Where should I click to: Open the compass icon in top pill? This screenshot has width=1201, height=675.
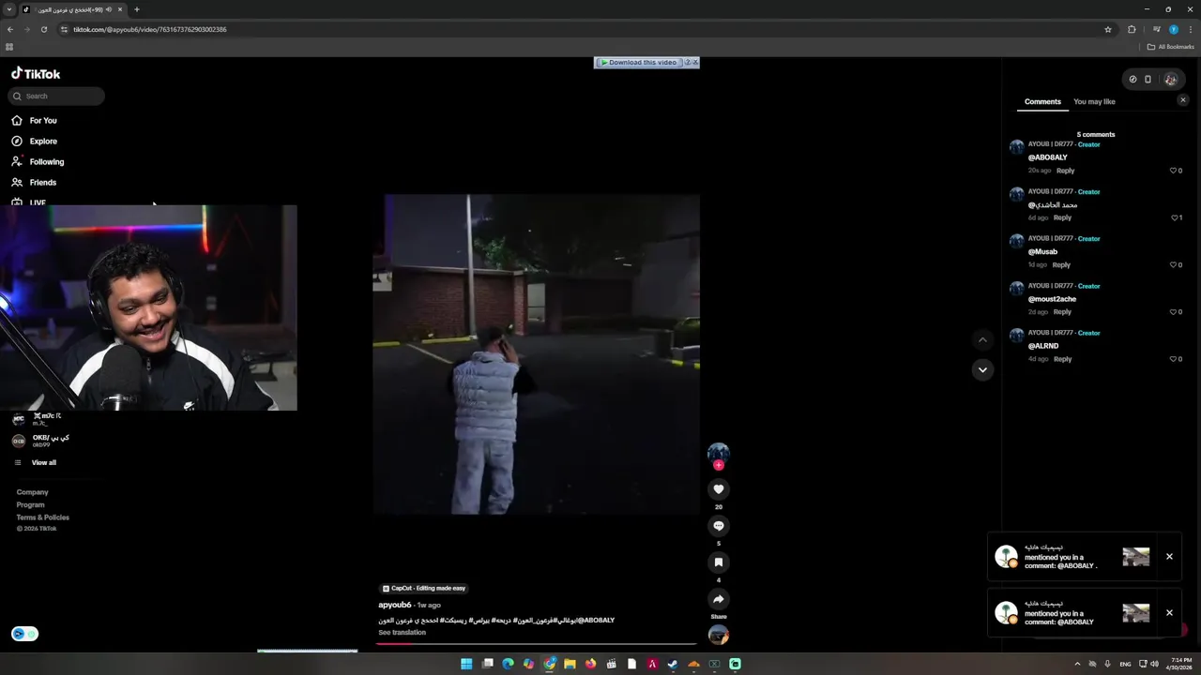1133,80
